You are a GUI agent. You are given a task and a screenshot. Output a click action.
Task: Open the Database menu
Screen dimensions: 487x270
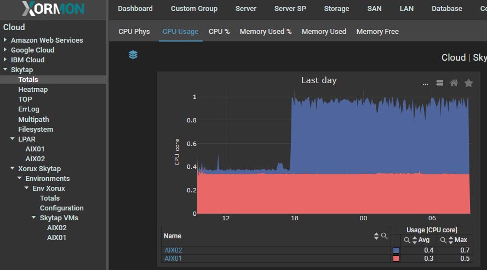446,9
